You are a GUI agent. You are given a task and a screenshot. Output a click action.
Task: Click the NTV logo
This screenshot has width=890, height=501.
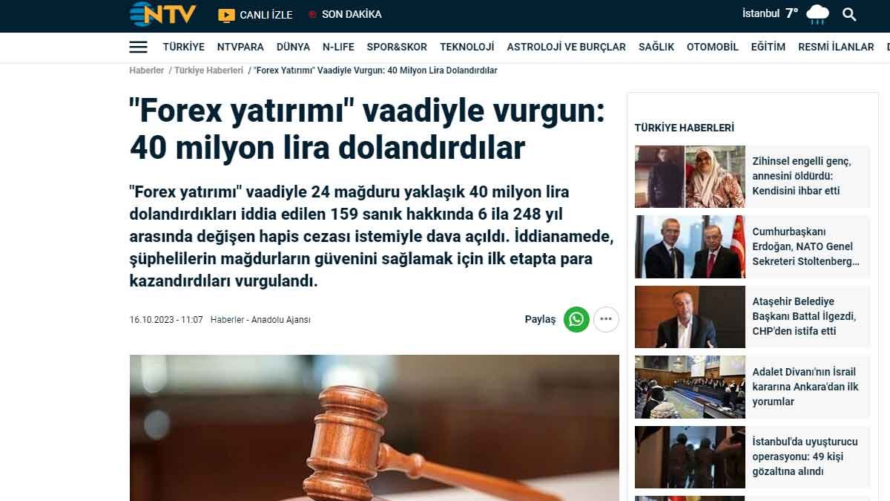(162, 13)
